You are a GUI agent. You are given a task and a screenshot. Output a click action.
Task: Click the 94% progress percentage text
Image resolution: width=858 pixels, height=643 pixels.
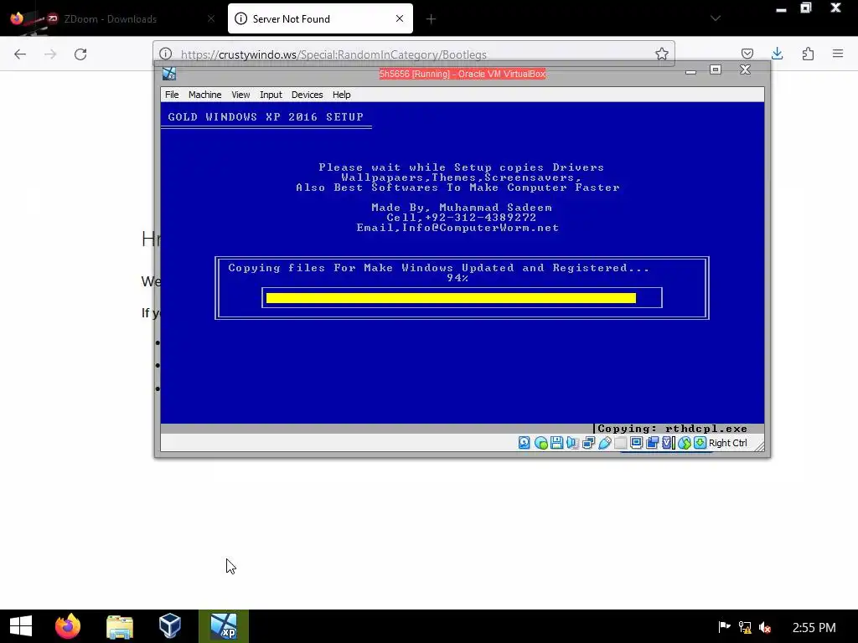[457, 278]
